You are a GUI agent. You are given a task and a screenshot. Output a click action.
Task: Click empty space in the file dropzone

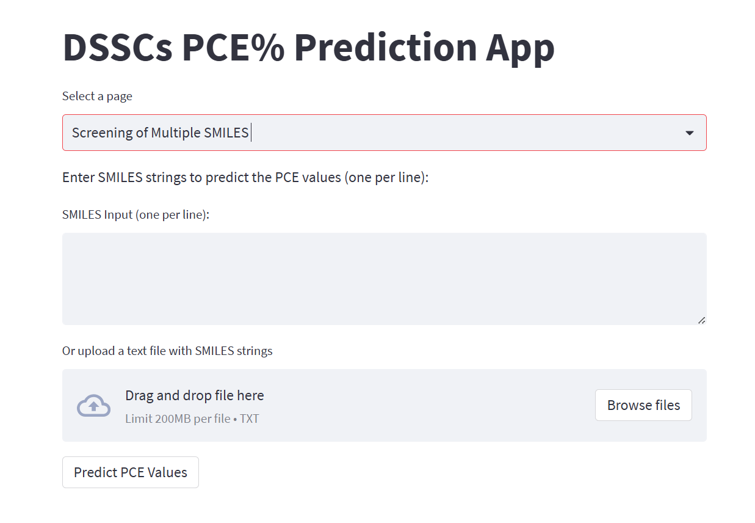coord(427,406)
